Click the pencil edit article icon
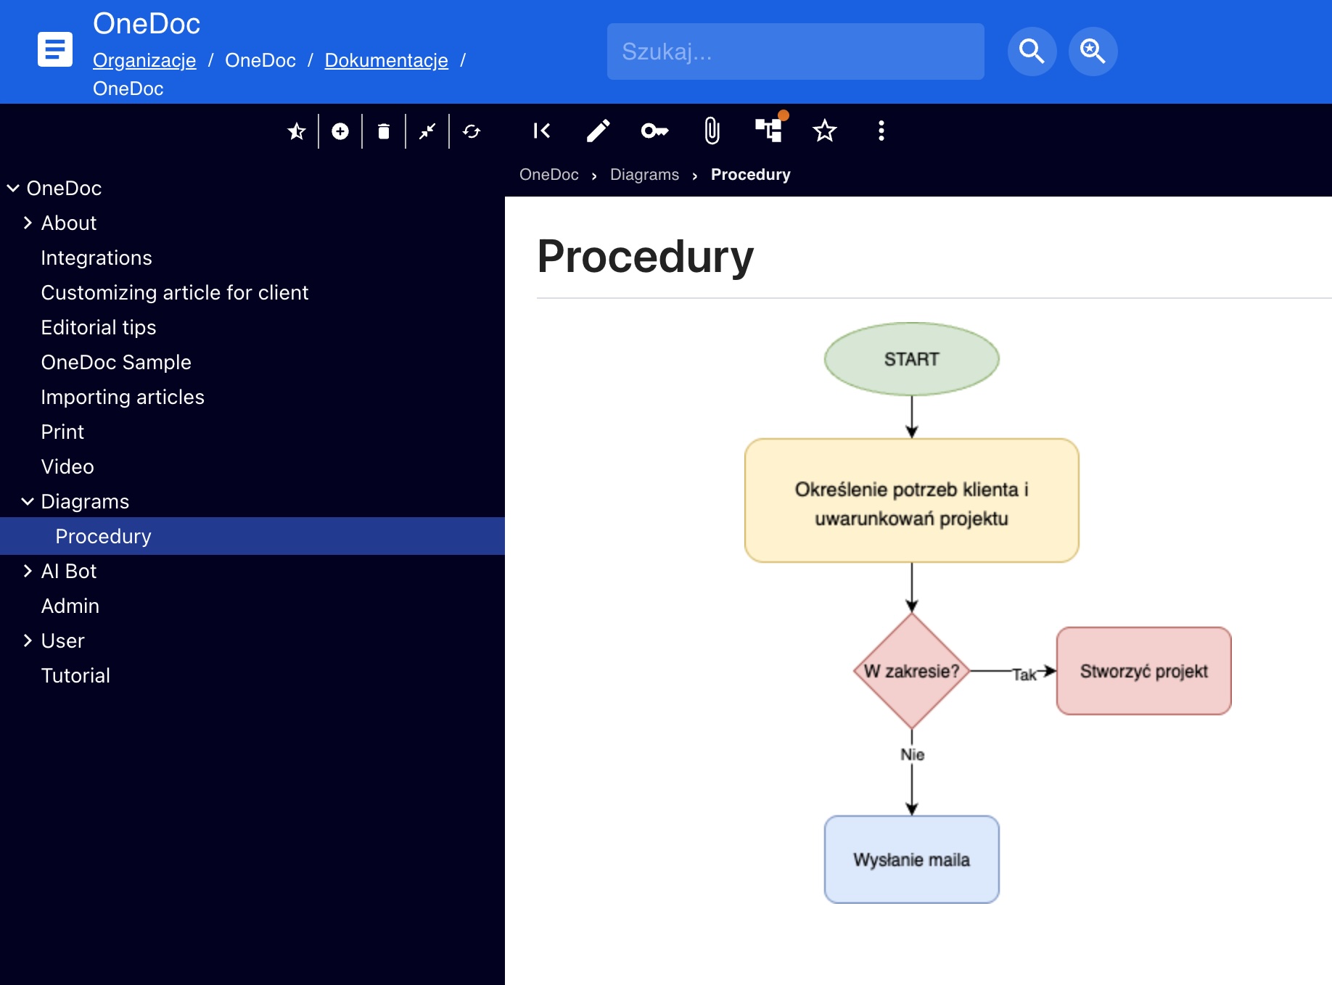Viewport: 1332px width, 985px height. click(x=598, y=131)
